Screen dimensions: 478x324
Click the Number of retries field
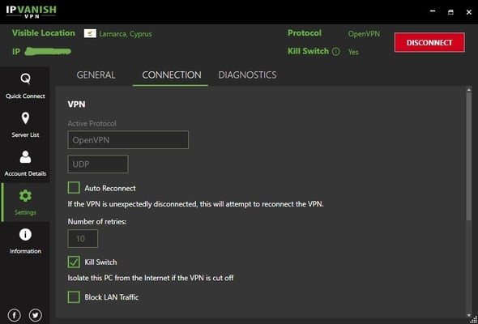83,238
